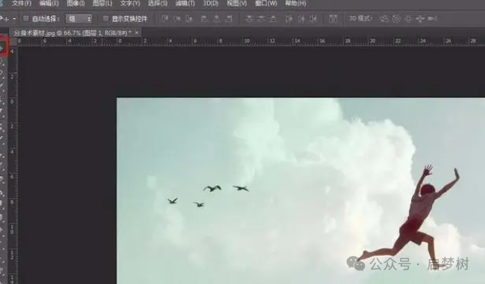
Task: Open the 3D(D) menu
Action: click(211, 4)
